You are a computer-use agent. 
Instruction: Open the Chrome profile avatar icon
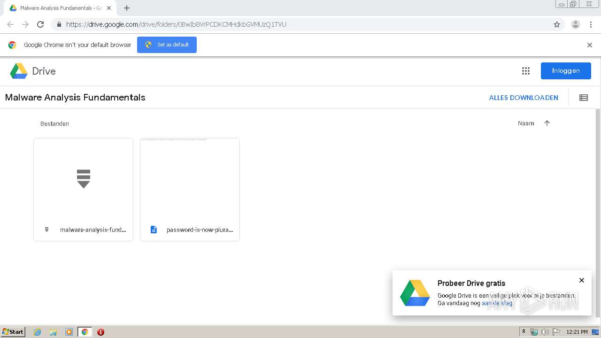click(x=576, y=24)
